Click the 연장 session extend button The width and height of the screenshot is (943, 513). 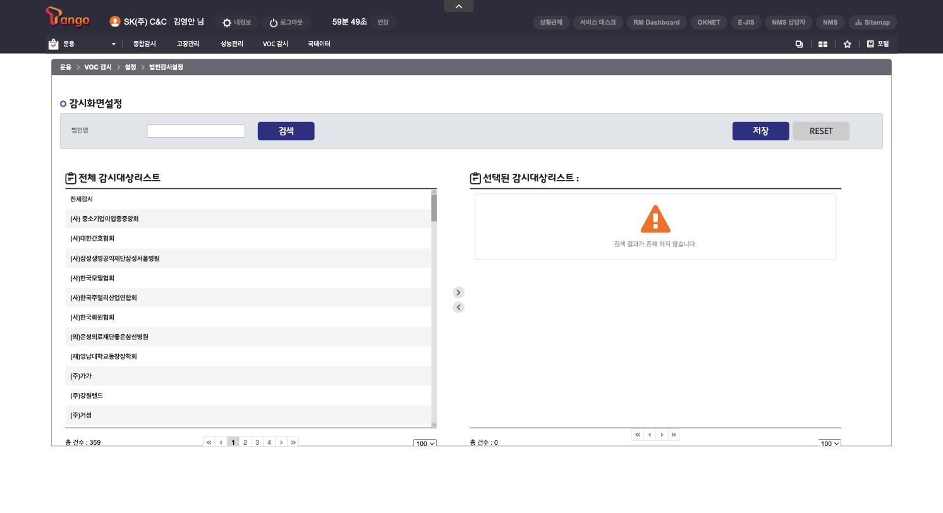click(x=383, y=22)
